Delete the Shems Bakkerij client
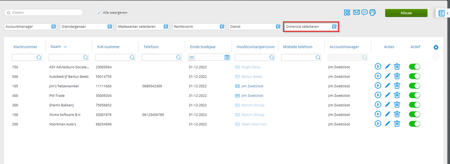Viewport: 450px width, 164px height. point(397,105)
